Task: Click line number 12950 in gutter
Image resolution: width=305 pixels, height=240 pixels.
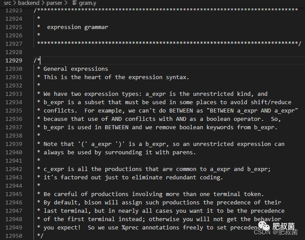Action: point(14,236)
